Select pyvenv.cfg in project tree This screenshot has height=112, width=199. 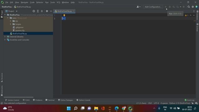20,30
